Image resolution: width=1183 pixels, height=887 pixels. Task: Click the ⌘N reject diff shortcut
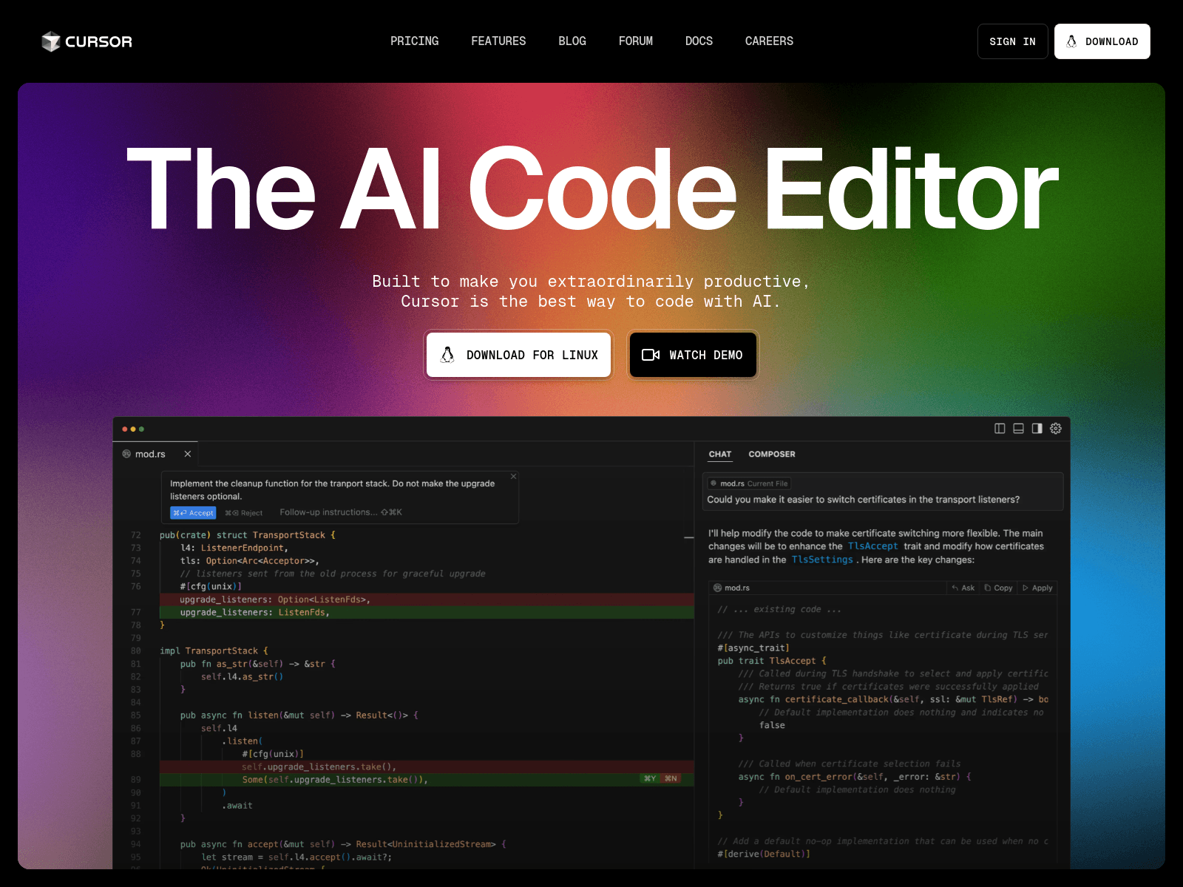click(671, 778)
